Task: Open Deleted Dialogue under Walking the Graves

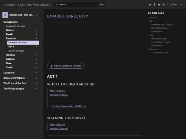Action: pyautogui.click(x=59, y=129)
